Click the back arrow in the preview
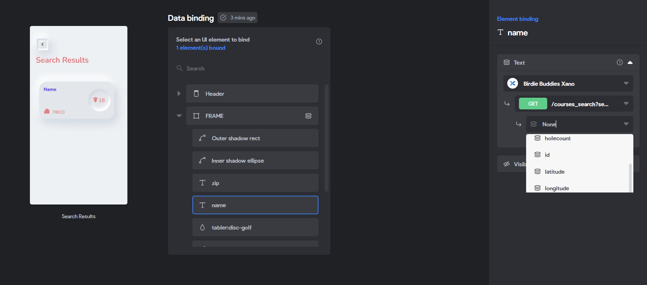647x285 pixels. 43,44
